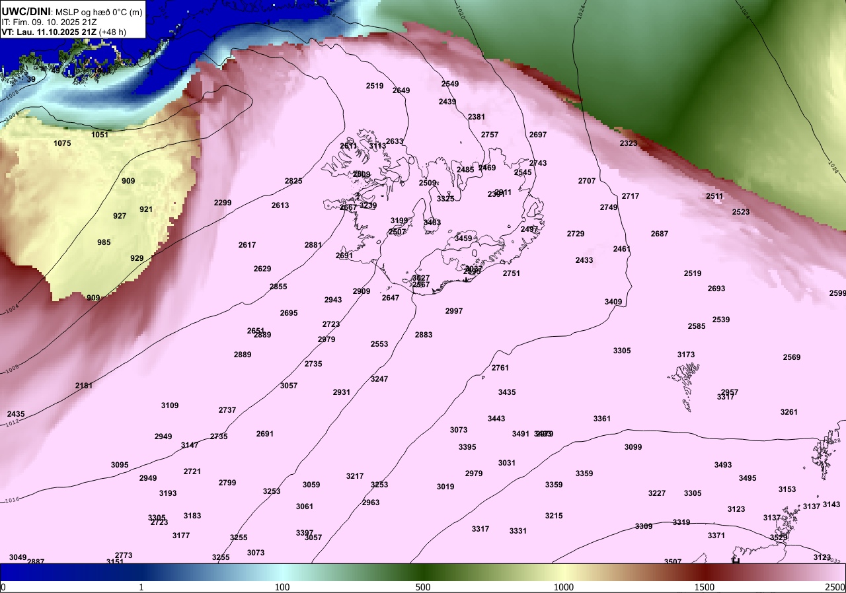This screenshot has height=593, width=846.
Task: Click the color scale label 1000
Action: point(563,587)
